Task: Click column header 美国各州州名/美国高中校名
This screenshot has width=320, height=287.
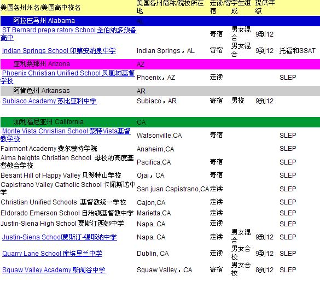Action: pyautogui.click(x=40, y=8)
